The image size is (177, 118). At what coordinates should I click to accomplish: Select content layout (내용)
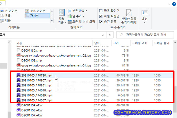[x=5, y=20]
